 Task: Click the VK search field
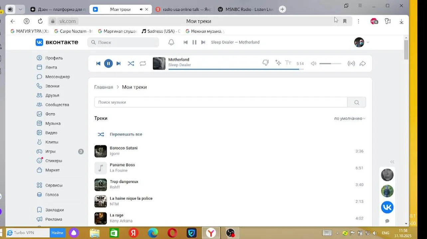(x=123, y=42)
